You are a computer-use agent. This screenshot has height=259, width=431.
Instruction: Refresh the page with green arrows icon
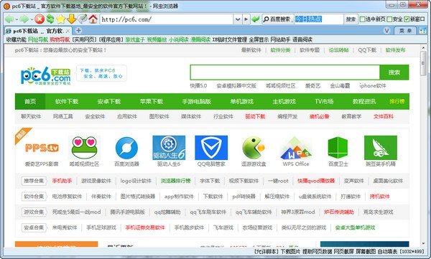pyautogui.click(x=50, y=19)
